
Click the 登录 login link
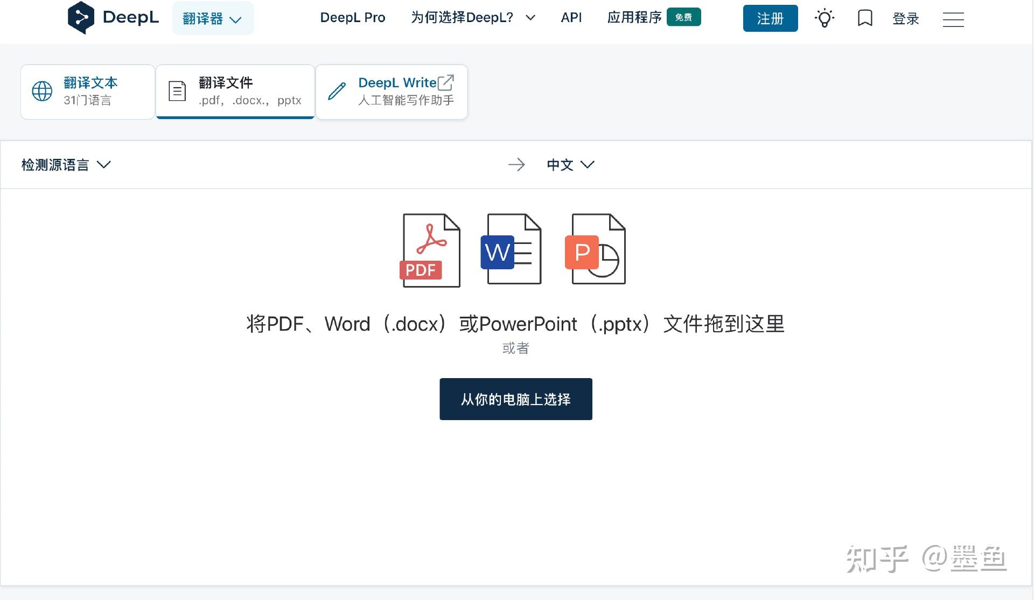tap(905, 19)
